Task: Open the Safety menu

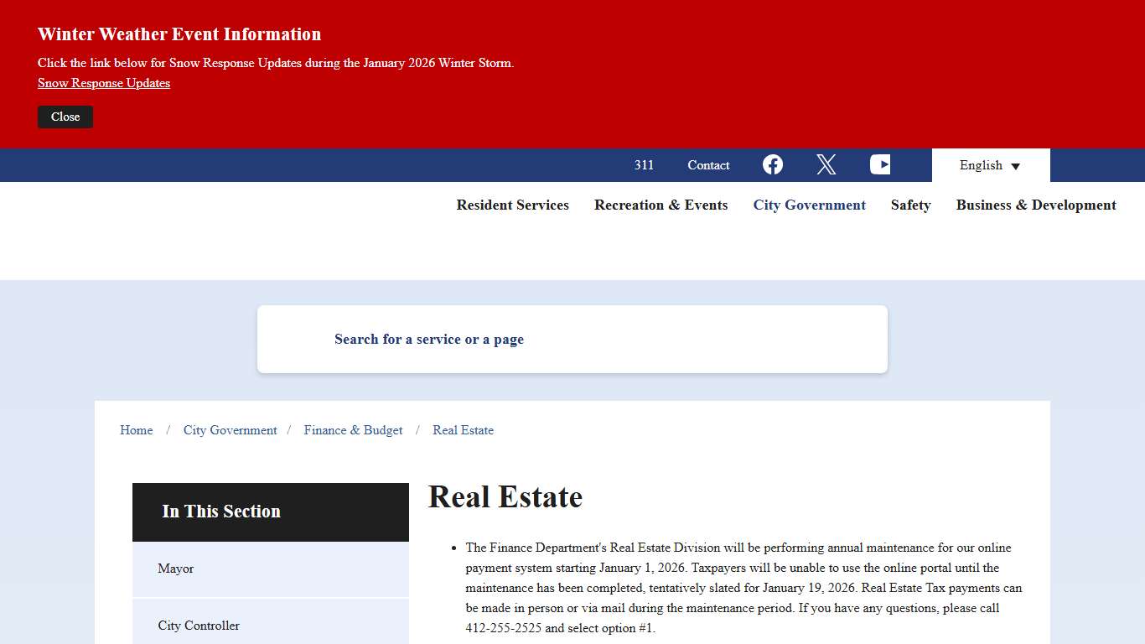Action: (910, 205)
